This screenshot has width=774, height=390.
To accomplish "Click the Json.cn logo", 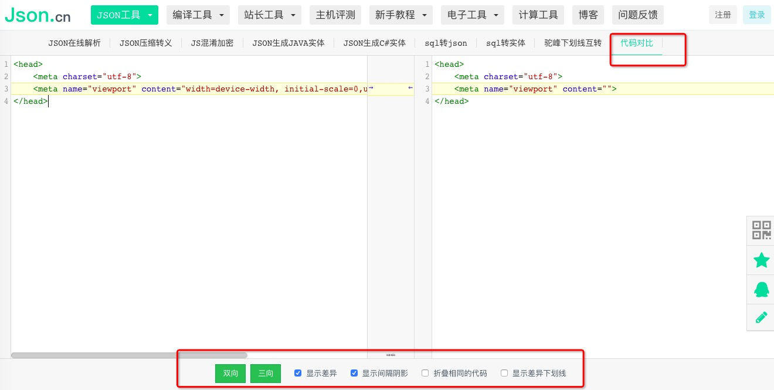I will point(38,15).
